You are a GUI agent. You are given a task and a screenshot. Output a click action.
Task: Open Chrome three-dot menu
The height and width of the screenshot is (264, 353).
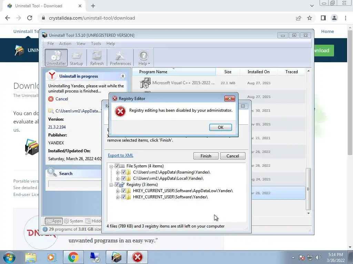coord(345,18)
